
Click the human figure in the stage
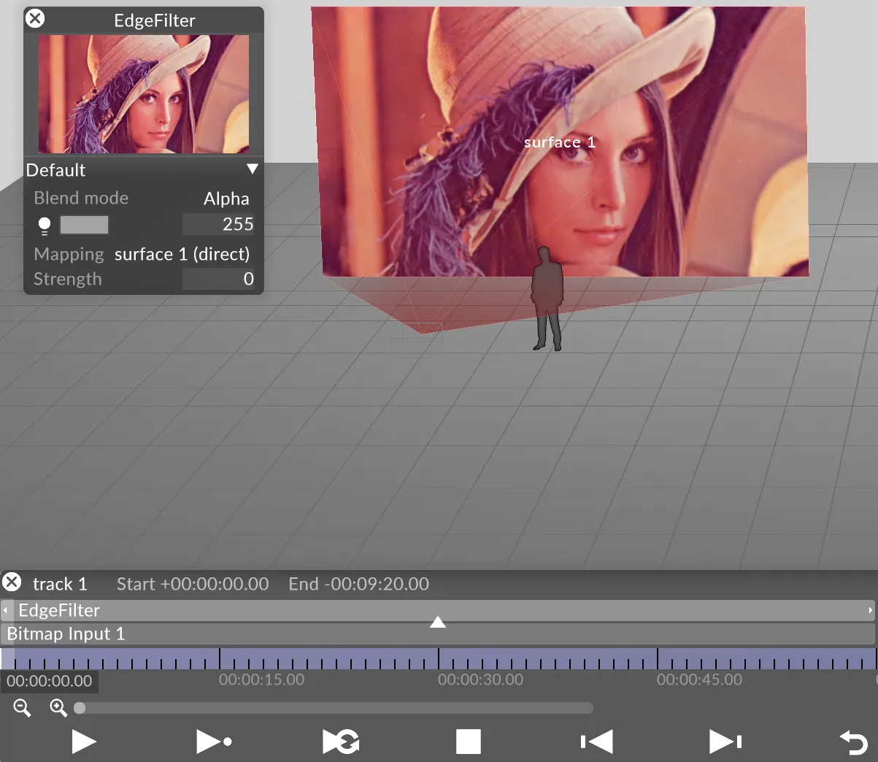click(547, 299)
